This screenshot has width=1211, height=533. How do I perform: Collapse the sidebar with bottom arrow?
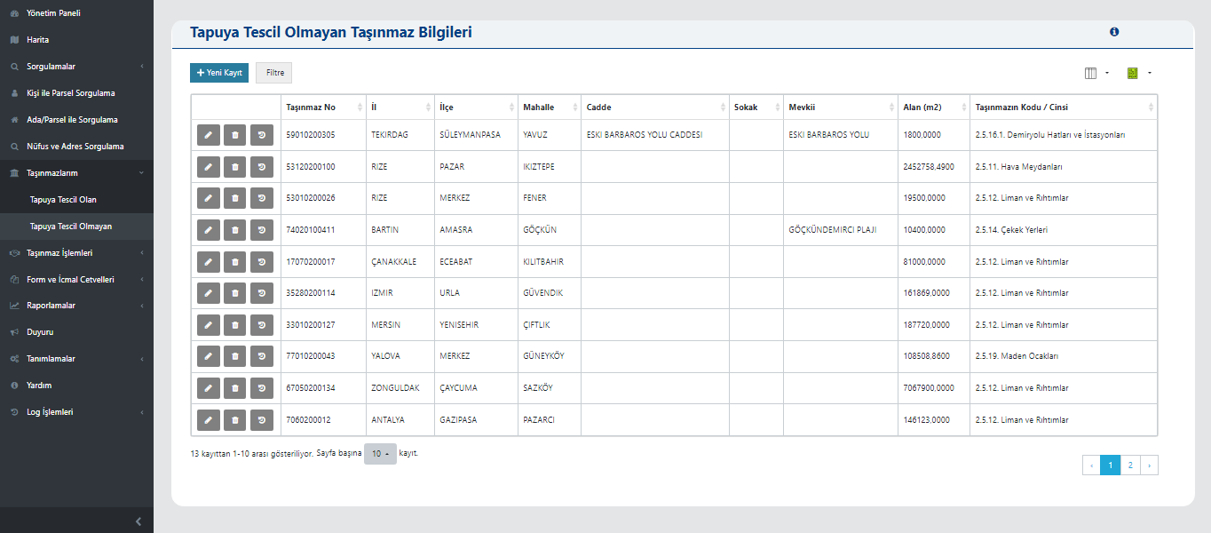138,521
